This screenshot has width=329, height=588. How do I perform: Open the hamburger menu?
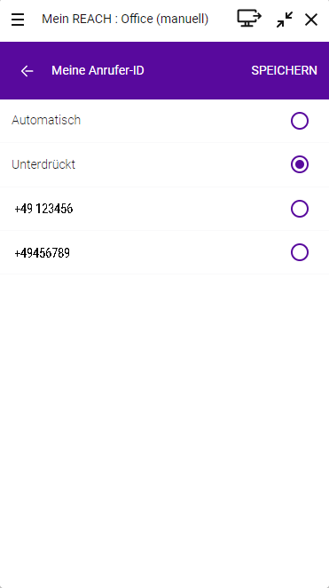(x=18, y=20)
